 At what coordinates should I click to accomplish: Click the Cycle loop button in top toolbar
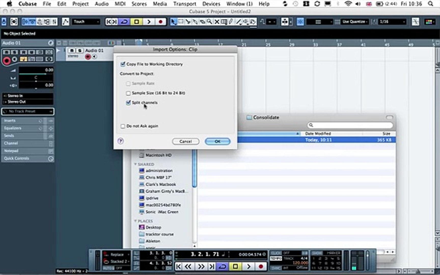point(124,22)
